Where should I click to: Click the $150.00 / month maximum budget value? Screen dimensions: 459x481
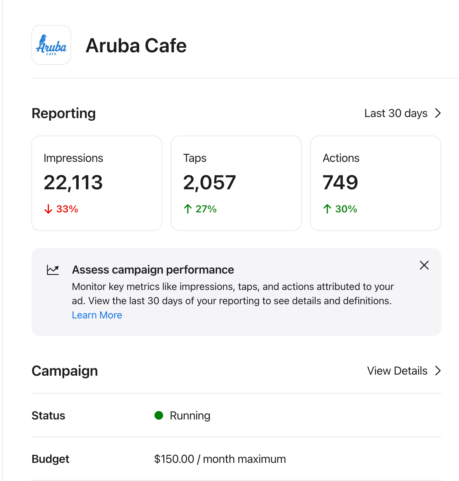[x=220, y=459]
